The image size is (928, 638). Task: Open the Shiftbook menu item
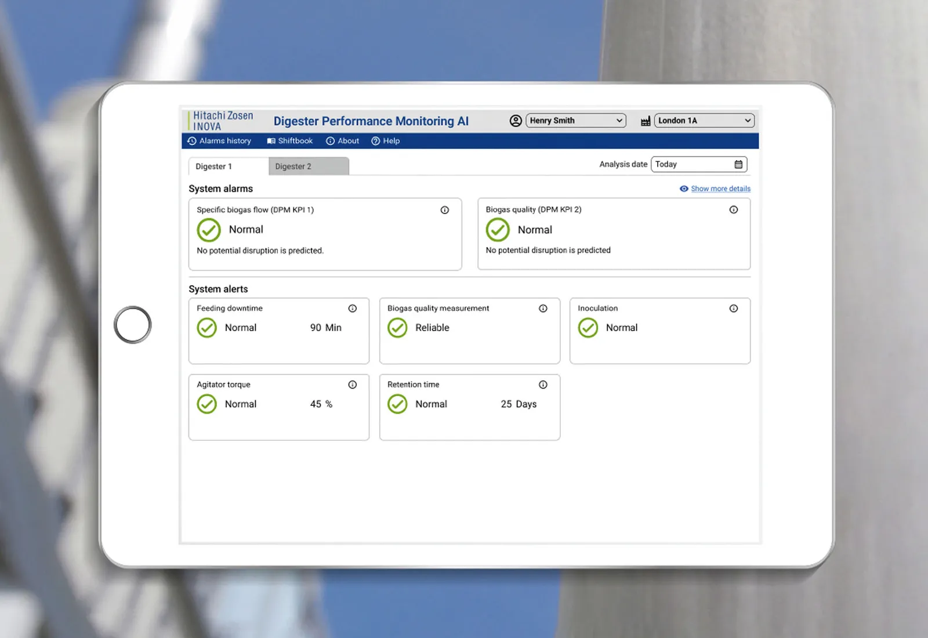(289, 141)
